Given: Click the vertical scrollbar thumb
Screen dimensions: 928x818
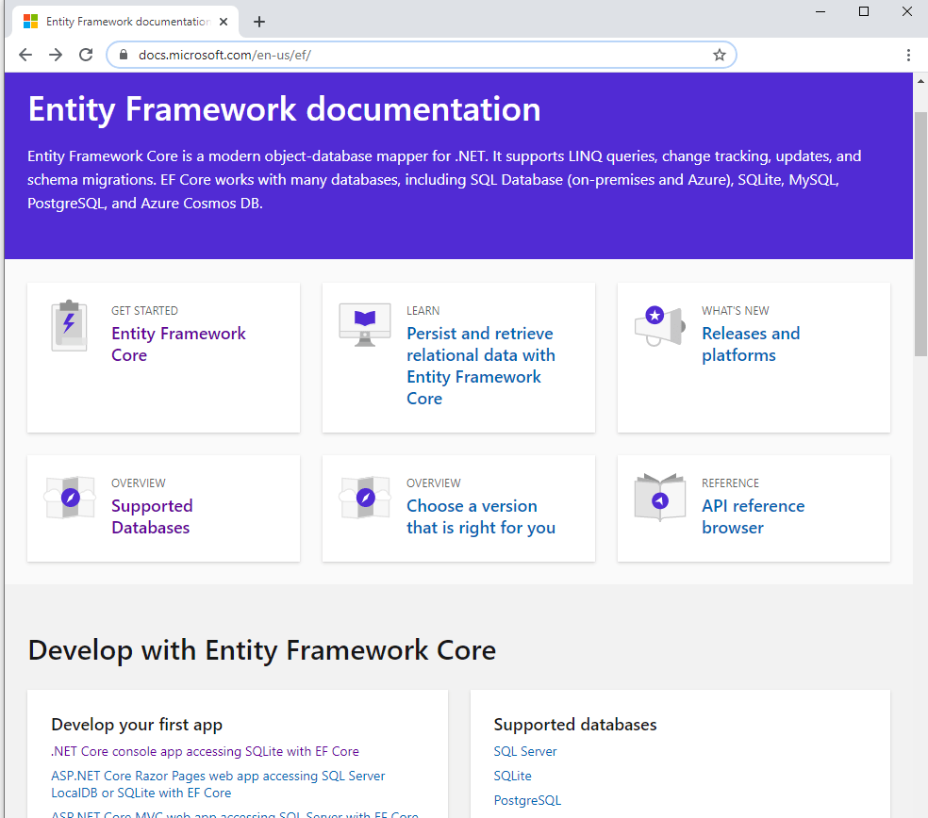Looking at the screenshot, I should [920, 234].
